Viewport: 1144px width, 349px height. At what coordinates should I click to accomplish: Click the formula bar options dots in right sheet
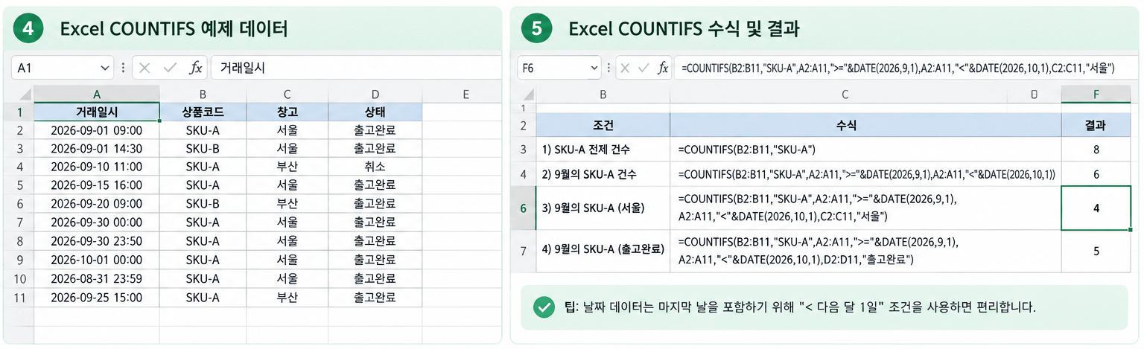pos(609,68)
